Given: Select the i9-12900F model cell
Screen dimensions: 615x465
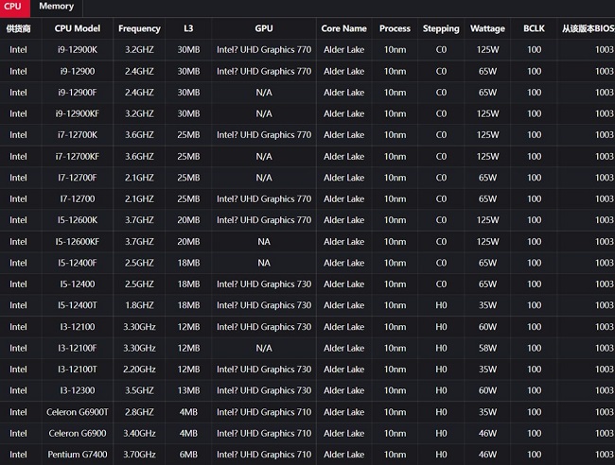Looking at the screenshot, I should pos(78,93).
